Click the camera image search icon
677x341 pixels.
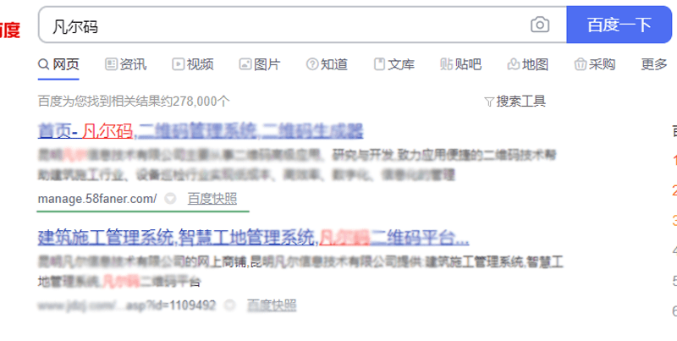(540, 25)
